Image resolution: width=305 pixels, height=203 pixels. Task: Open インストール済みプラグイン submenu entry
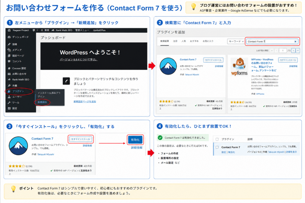(x=49, y=95)
